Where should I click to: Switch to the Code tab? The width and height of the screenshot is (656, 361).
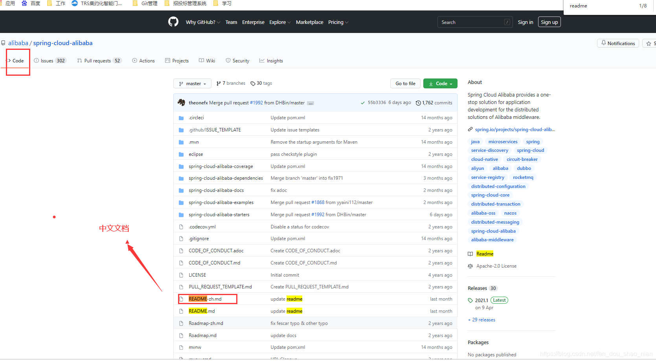(16, 61)
